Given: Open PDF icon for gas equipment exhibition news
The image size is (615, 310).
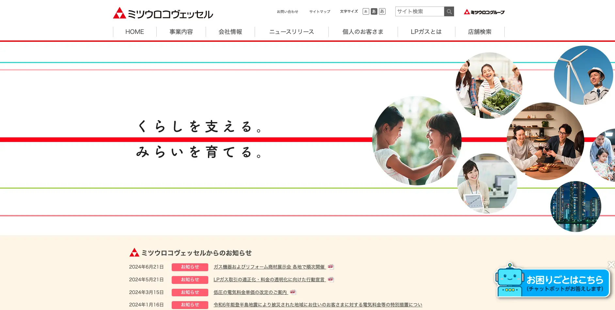Looking at the screenshot, I should click(x=331, y=267).
